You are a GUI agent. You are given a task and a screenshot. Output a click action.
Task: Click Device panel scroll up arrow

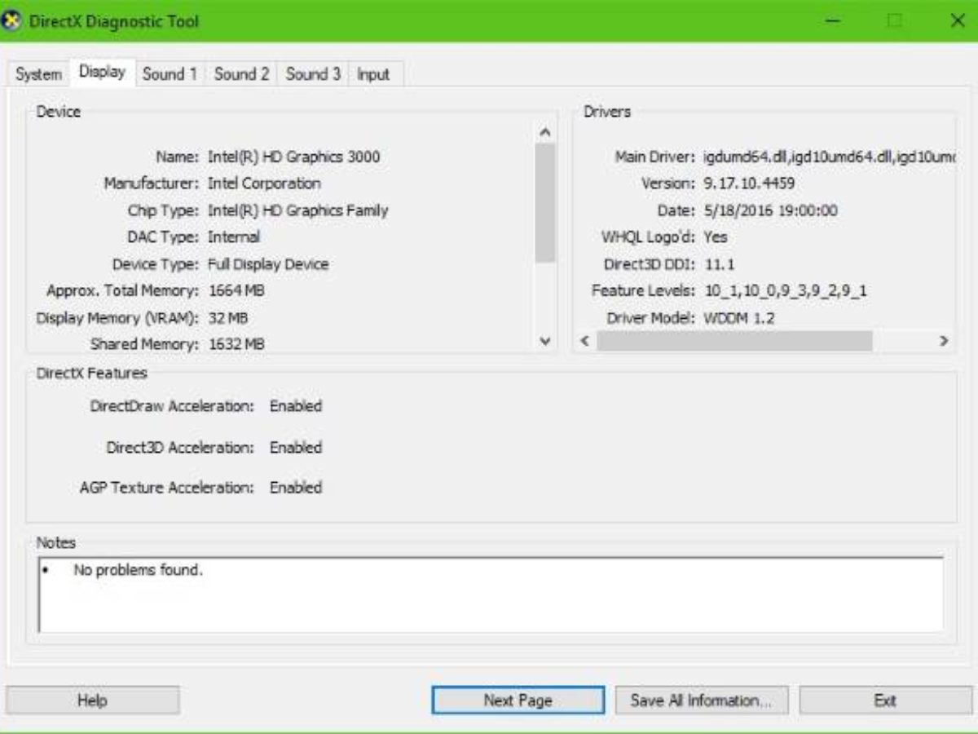click(545, 132)
